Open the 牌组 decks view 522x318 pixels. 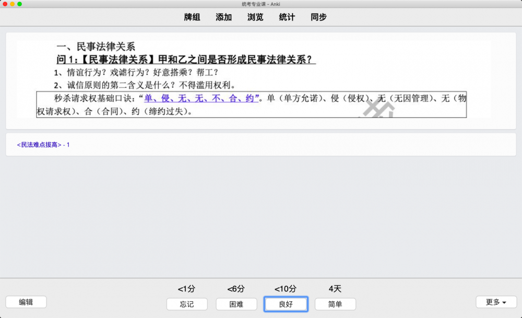(192, 17)
